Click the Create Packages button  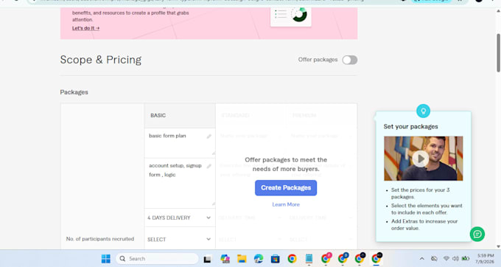286,187
